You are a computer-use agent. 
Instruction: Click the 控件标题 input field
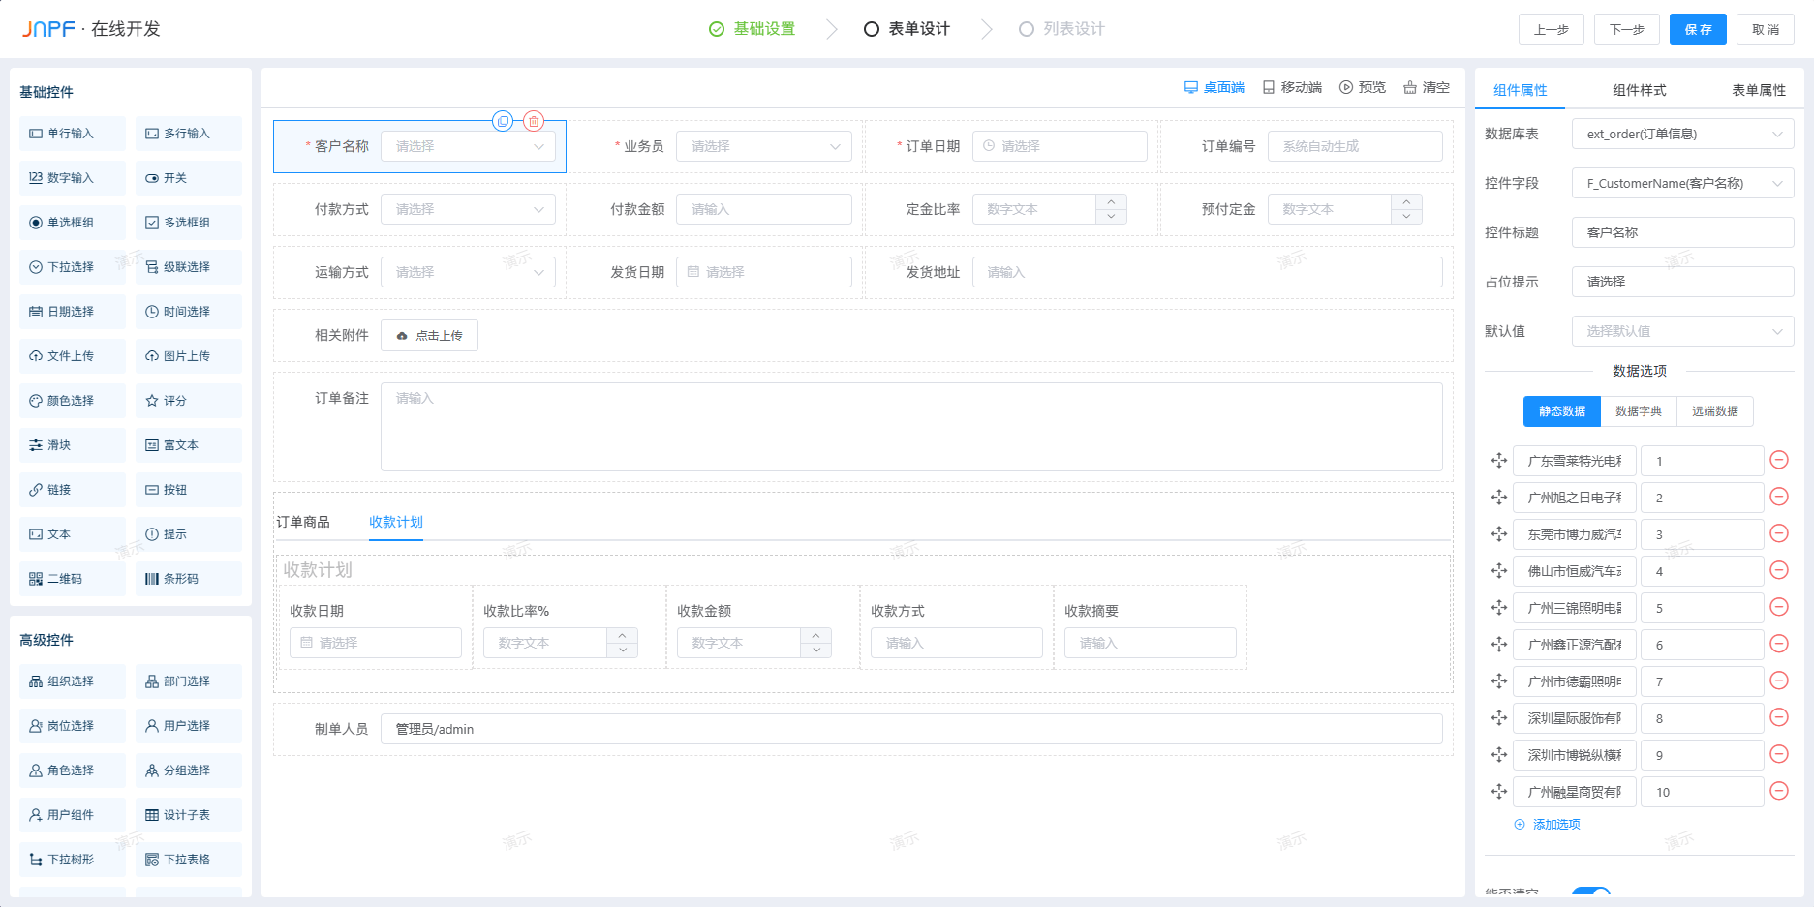(x=1683, y=232)
